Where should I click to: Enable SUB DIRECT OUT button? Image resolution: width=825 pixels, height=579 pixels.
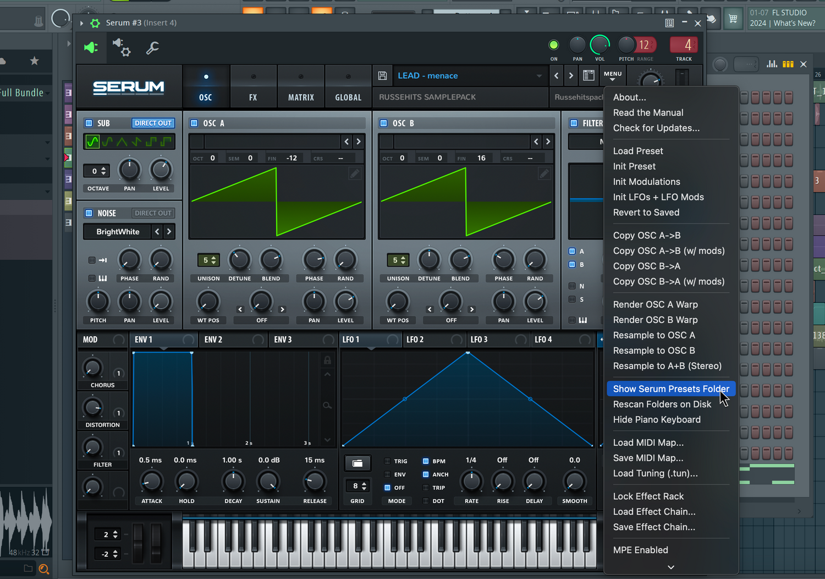click(x=153, y=123)
